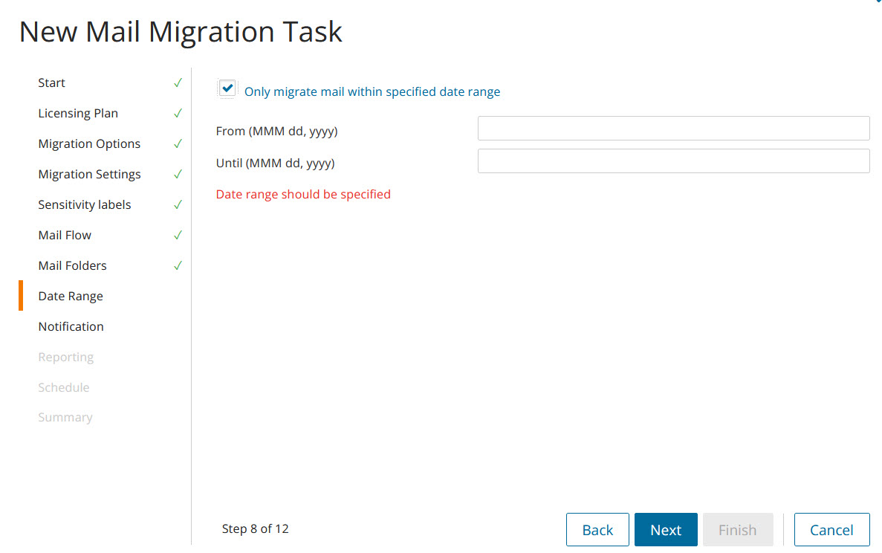The width and height of the screenshot is (882, 553).
Task: Open the Notification step
Action: [71, 326]
